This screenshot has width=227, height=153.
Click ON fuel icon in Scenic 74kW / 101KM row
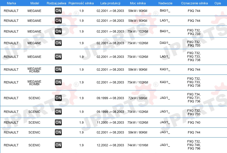[58, 145]
